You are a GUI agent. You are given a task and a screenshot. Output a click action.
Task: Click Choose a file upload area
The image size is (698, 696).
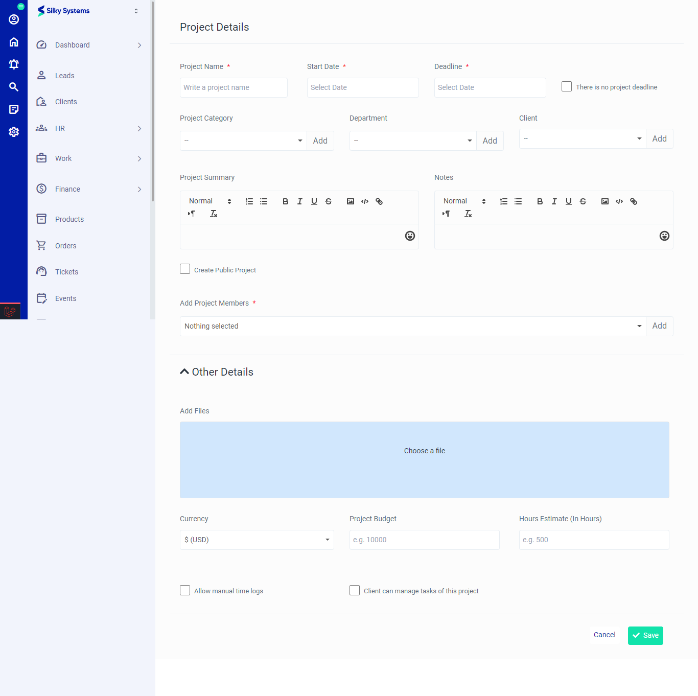[424, 450]
